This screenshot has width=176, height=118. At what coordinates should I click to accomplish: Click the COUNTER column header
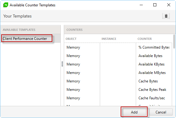coord(145,39)
